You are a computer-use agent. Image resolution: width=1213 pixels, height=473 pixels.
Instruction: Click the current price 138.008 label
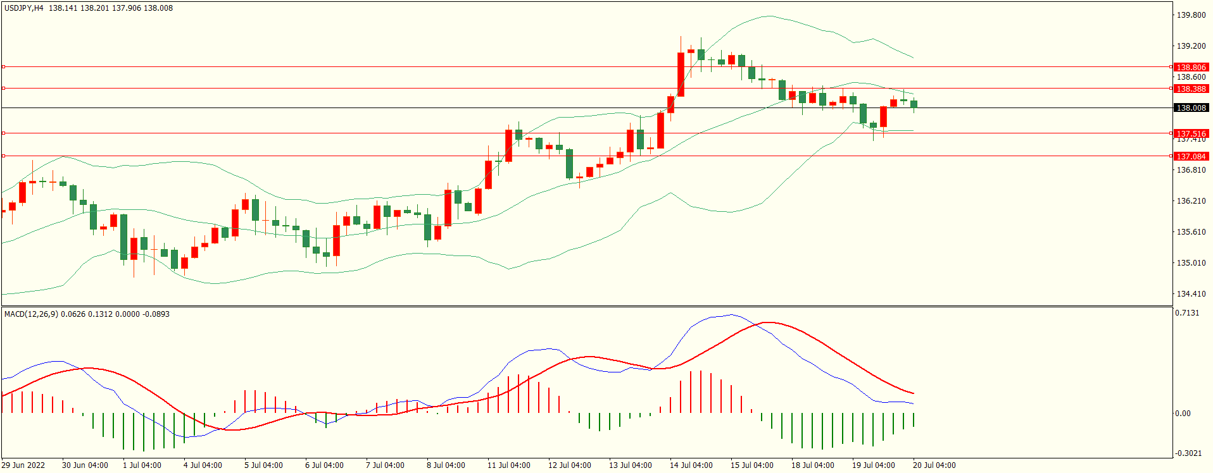(1191, 108)
